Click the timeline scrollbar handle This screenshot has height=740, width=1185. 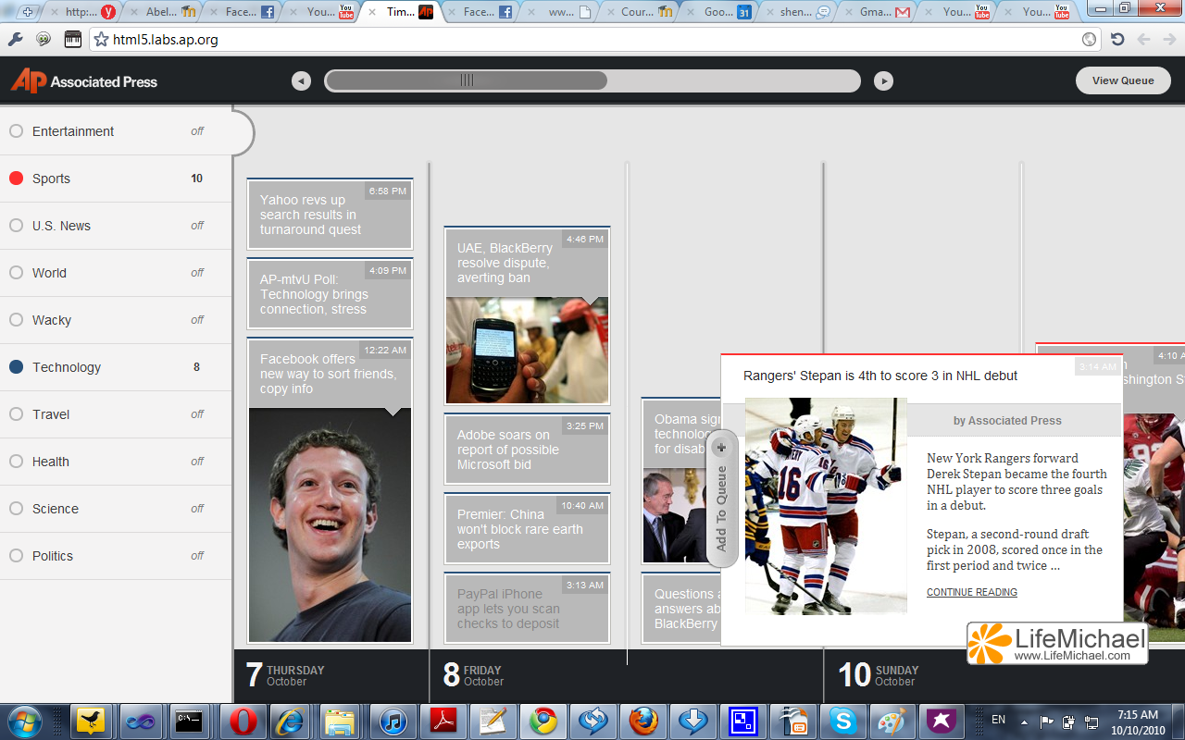pyautogui.click(x=467, y=81)
